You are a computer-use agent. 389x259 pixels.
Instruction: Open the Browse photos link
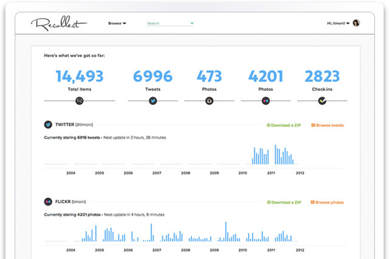[x=327, y=203]
